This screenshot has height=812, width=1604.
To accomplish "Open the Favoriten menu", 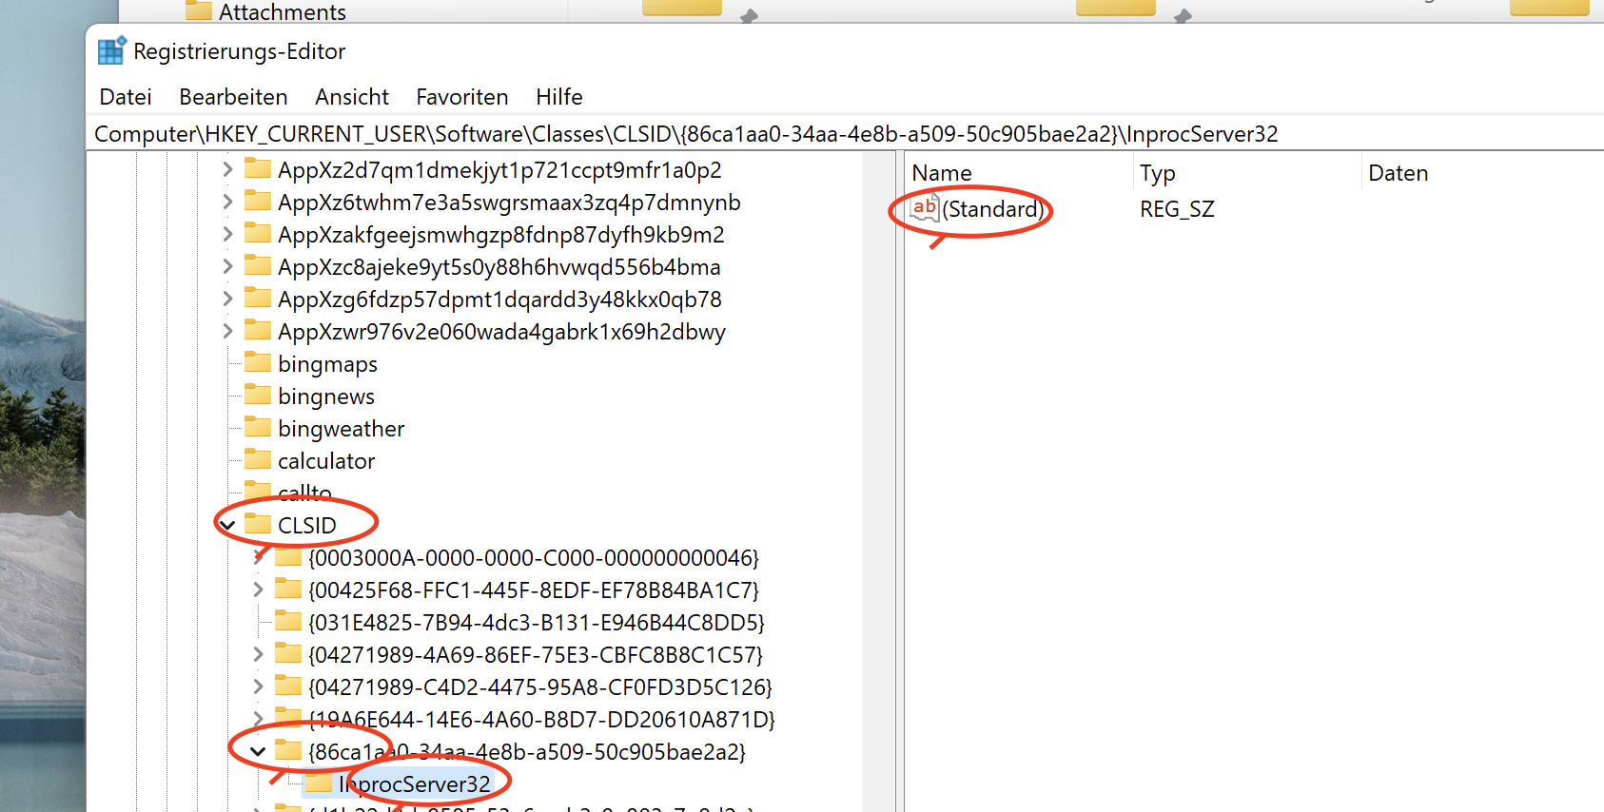I will 461,97.
